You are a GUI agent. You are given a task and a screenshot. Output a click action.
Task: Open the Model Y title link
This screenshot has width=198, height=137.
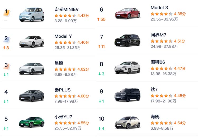[x=63, y=36]
